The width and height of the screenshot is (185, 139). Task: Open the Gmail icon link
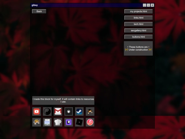58,112
